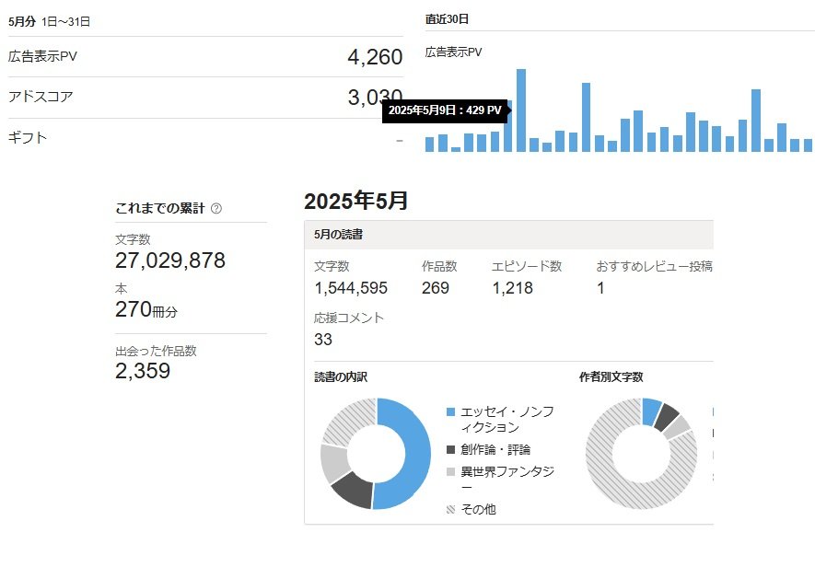
Task: Click the 2025年5月 heading
Action: click(x=355, y=201)
